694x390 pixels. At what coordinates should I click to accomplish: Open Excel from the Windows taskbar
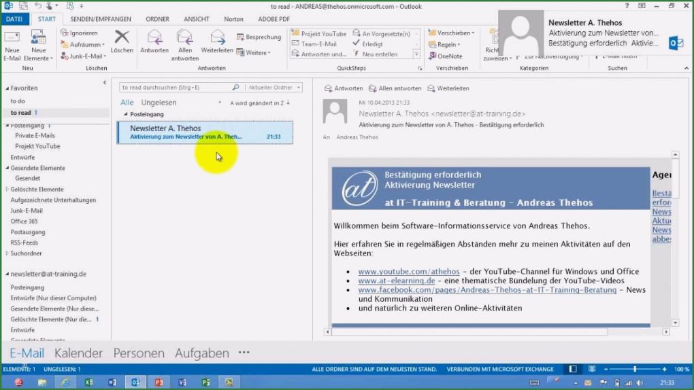click(88, 383)
